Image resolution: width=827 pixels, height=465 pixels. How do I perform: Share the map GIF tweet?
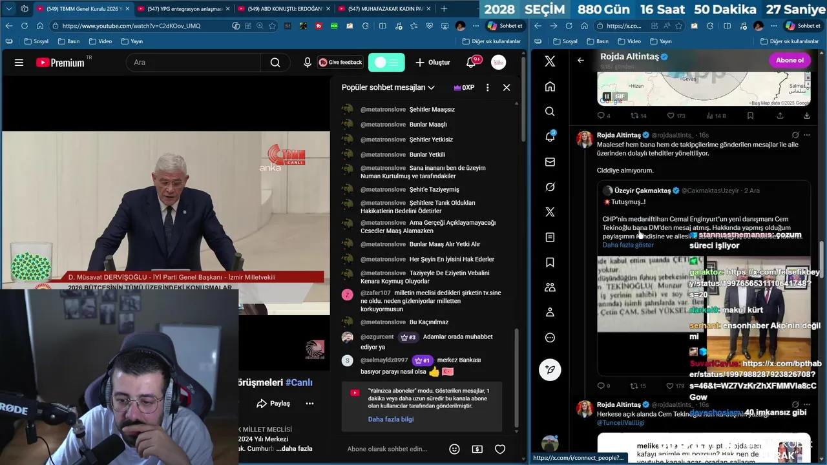(780, 116)
